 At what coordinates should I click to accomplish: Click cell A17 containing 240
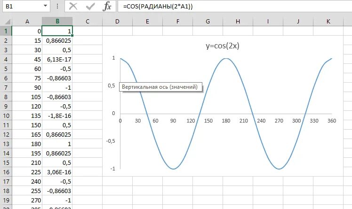[x=27, y=181]
